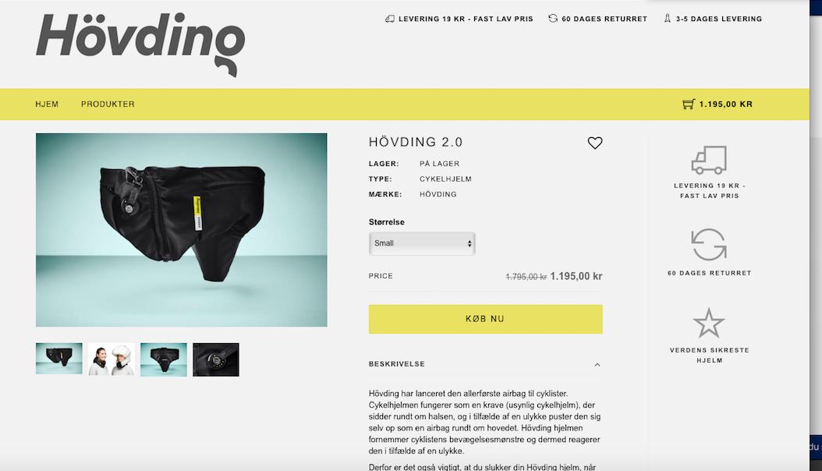Select the dark close-up button thumbnail

point(216,359)
